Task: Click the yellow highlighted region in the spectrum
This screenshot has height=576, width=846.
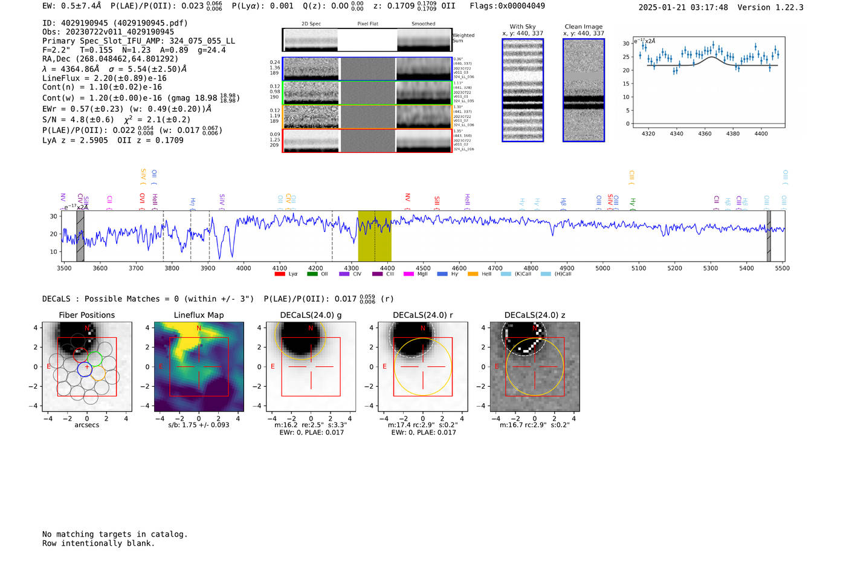Action: click(375, 236)
